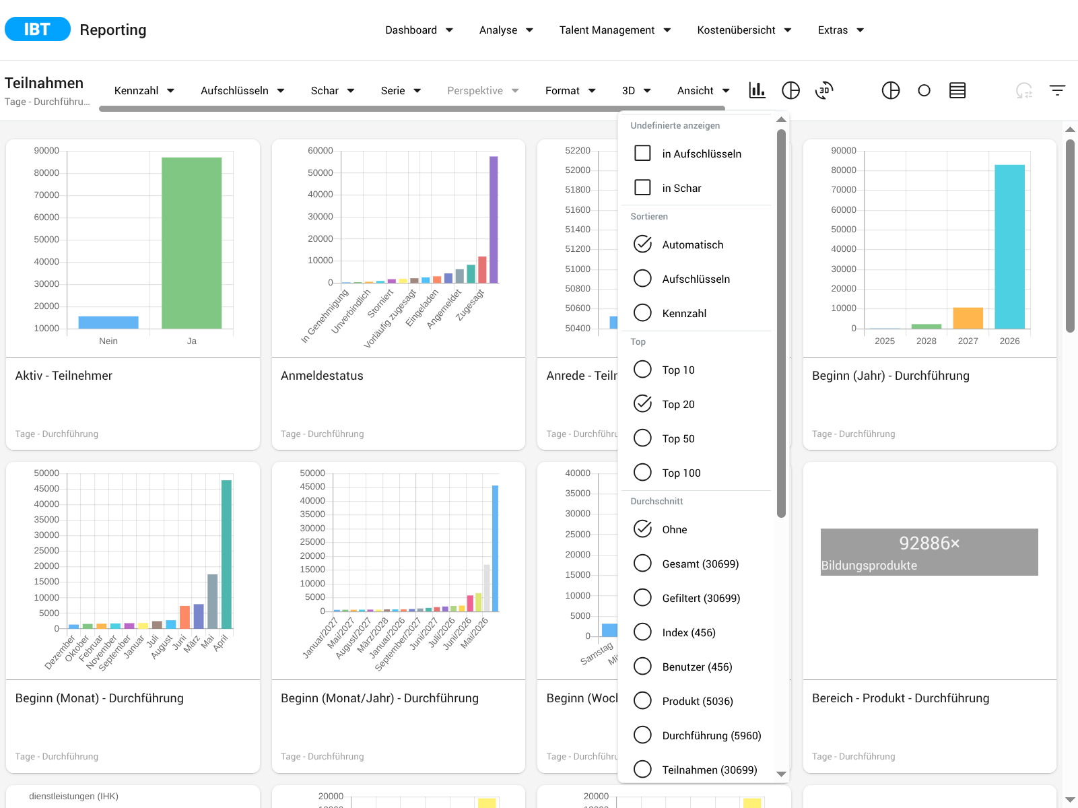The width and height of the screenshot is (1078, 808).
Task: Click the segmented circle icon right of 3D
Action: [891, 90]
